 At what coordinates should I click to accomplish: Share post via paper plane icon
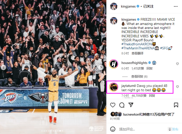pyautogui.click(x=131, y=105)
